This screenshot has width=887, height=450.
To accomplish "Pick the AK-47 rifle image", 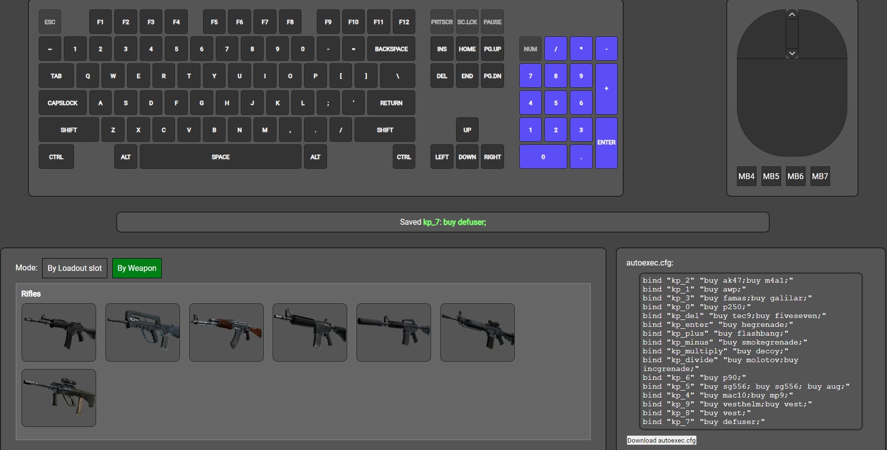I will click(227, 332).
